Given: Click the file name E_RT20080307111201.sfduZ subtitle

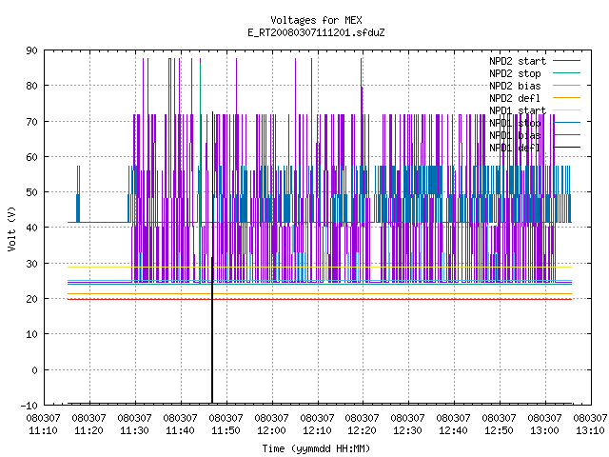Looking at the screenshot, I should click(316, 32).
